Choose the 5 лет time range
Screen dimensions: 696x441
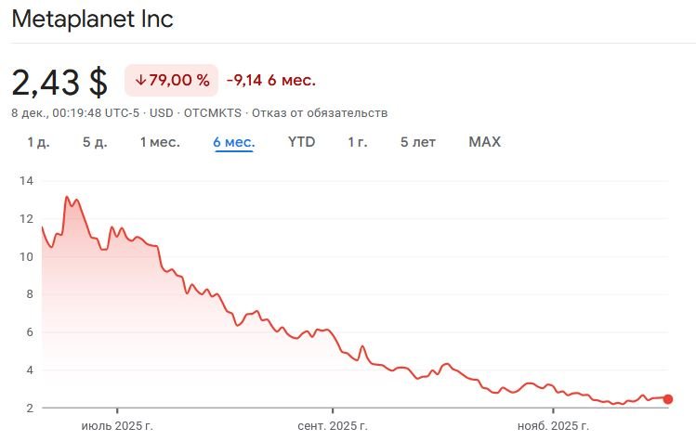[x=418, y=142]
